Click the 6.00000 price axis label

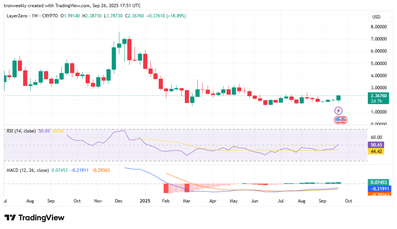coord(379,51)
